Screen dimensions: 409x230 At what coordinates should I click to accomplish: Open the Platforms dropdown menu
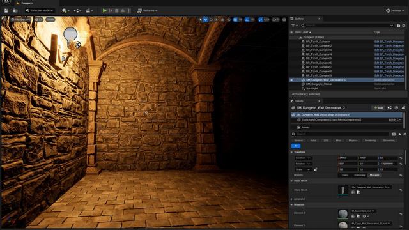(x=148, y=11)
